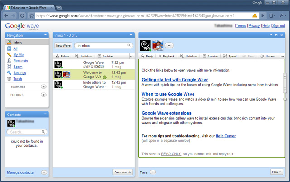Click Follow in inbox toolbar
The height and width of the screenshot is (182, 290).
pyautogui.click(x=63, y=56)
